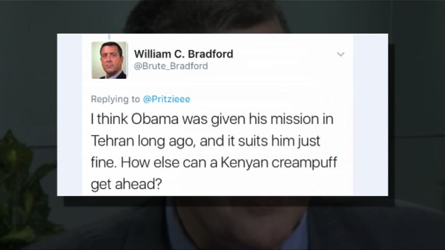
Task: Click the @Brute_Bradford handle
Action: point(171,66)
